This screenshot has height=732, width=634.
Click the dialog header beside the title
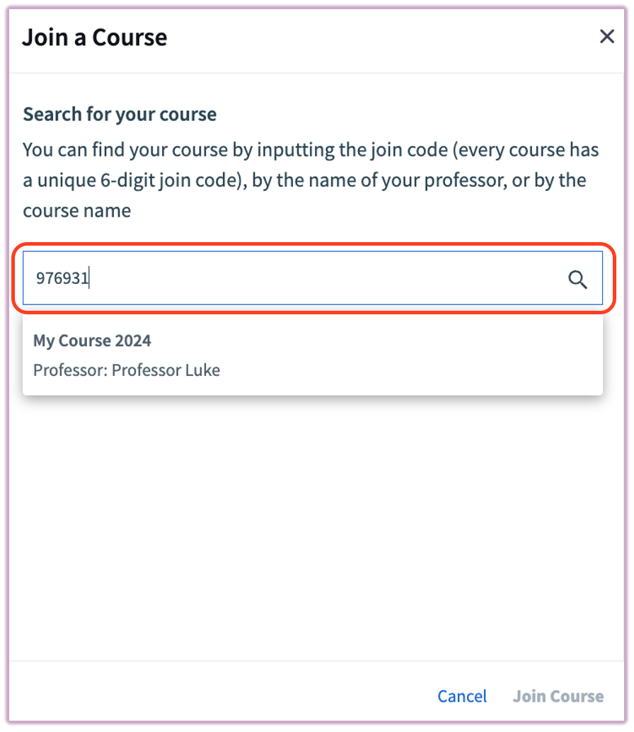click(x=382, y=37)
